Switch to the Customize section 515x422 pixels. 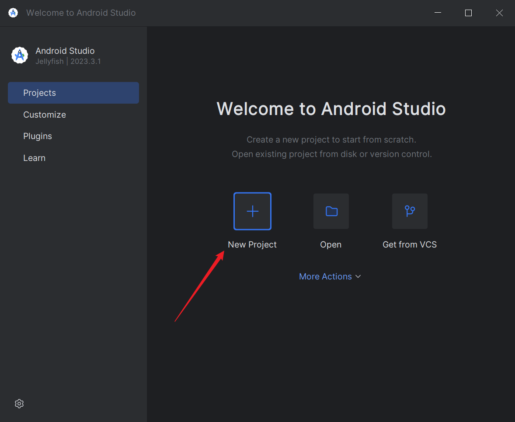(45, 115)
